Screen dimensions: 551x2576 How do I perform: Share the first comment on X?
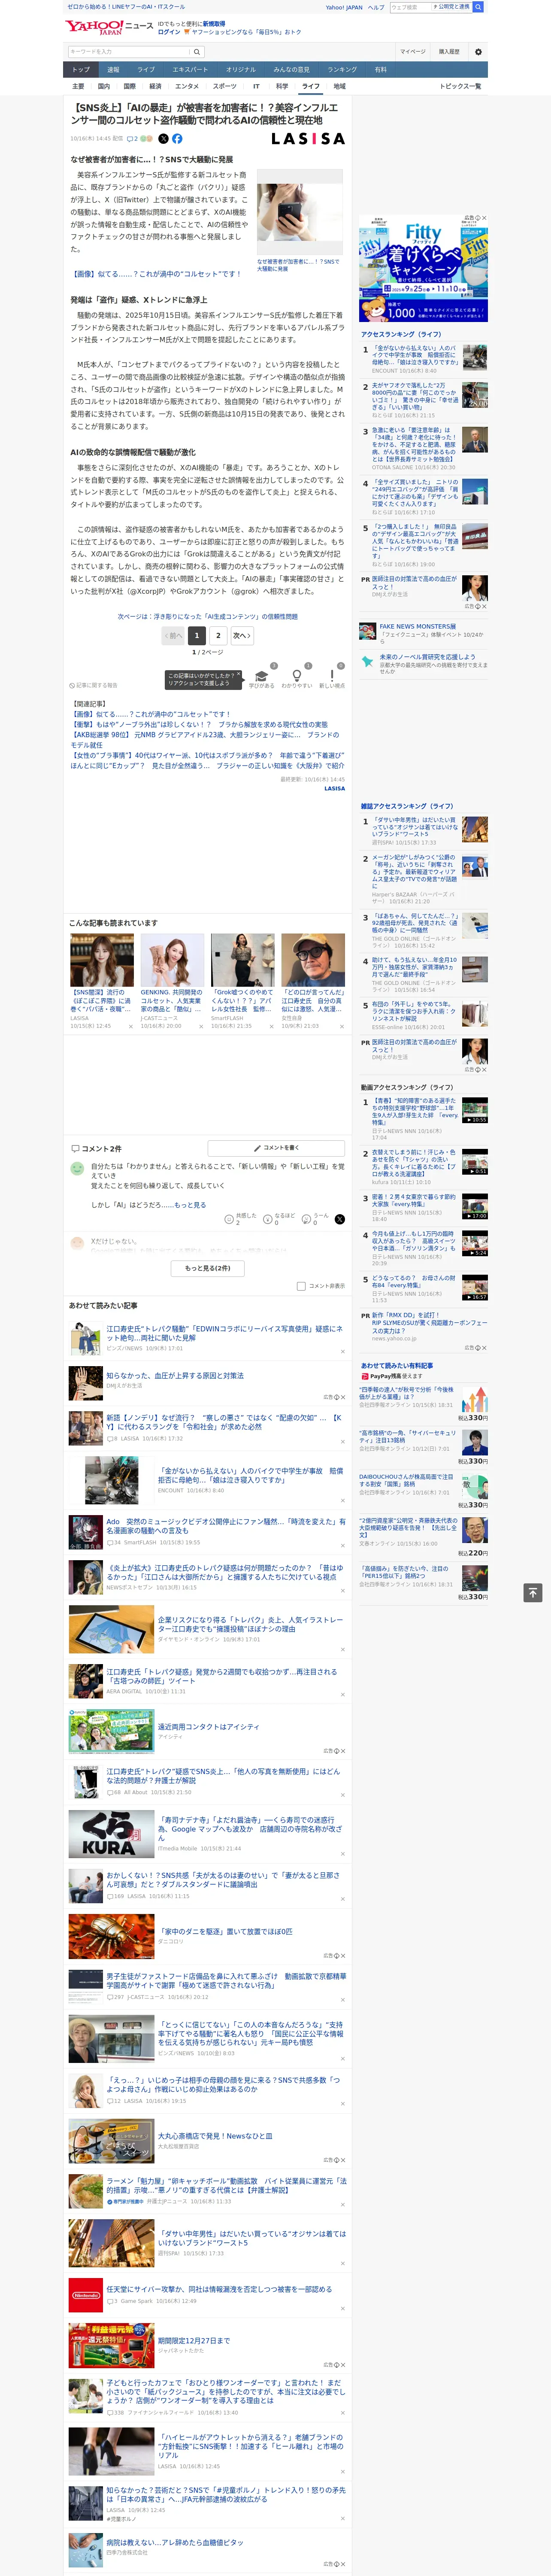(340, 1219)
